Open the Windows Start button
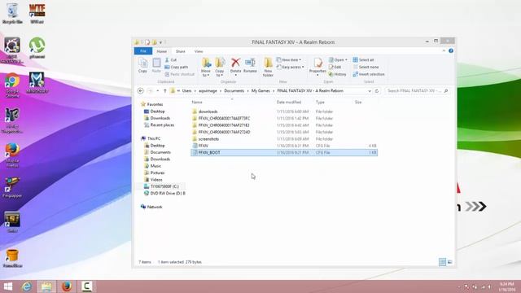Viewport: 521px width, 293px height. pyautogui.click(x=7, y=286)
